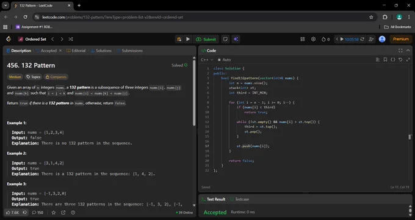Open the layout manager icon

point(303,39)
